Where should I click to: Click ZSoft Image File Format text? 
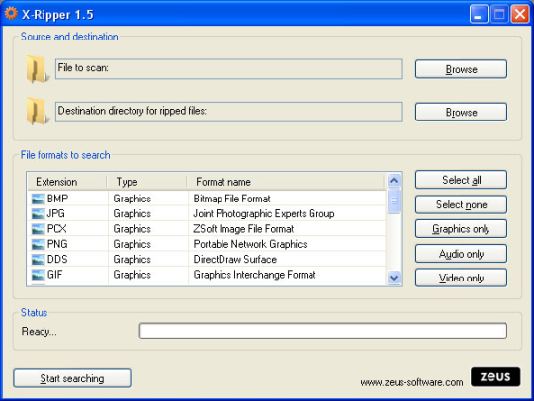click(243, 229)
